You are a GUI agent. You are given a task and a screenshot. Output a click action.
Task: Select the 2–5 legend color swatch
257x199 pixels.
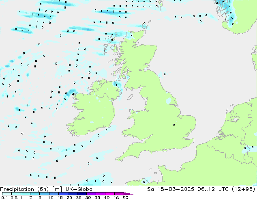pyautogui.click(x=35, y=194)
